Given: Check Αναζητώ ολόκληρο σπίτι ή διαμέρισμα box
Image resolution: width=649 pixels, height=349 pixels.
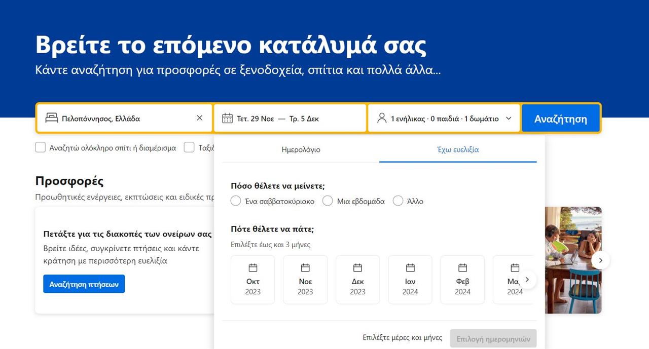Looking at the screenshot, I should coord(41,148).
